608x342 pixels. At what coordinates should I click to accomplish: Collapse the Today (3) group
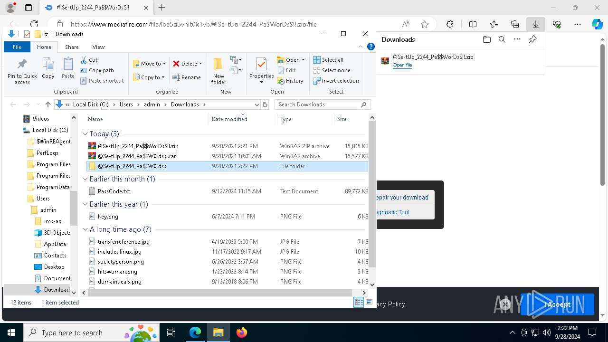[85, 134]
